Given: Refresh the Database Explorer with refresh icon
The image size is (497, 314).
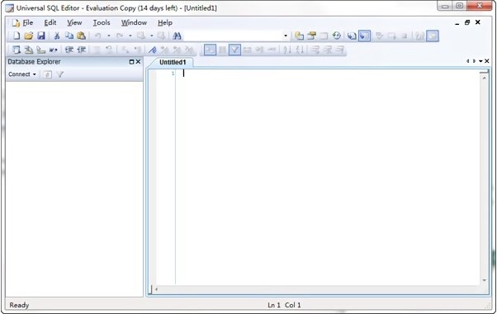Looking at the screenshot, I should click(48, 74).
